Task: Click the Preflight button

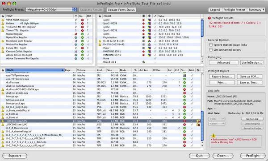Action: tap(253, 156)
